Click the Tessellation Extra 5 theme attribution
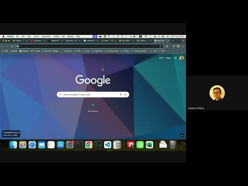The image size is (248, 186). click(x=11, y=134)
